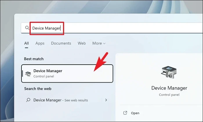Image resolution: width=203 pixels, height=122 pixels.
Task: Switch to the All filter tab
Action: pos(26,43)
